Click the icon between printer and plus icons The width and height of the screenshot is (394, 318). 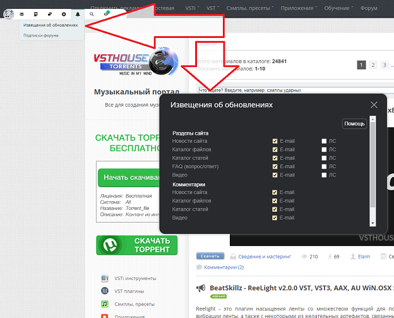pos(50,15)
